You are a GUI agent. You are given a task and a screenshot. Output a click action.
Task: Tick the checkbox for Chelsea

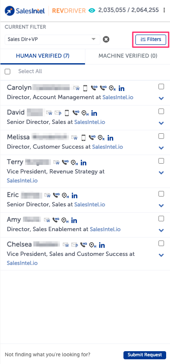161,243
